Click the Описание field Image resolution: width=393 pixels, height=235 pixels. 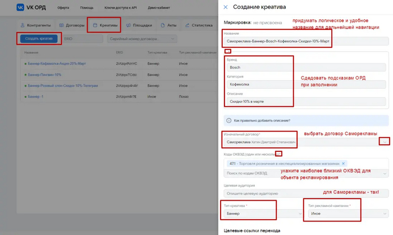[x=306, y=101]
